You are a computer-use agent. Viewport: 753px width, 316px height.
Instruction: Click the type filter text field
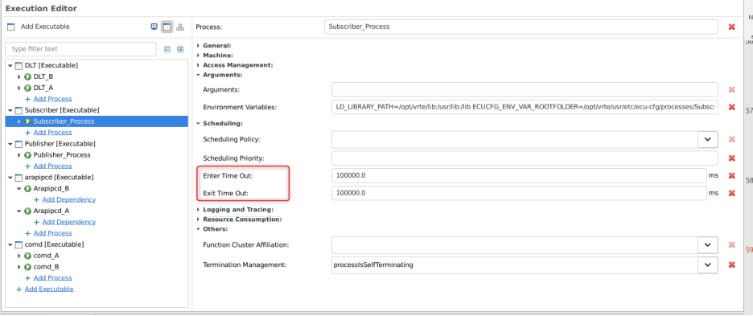(80, 49)
